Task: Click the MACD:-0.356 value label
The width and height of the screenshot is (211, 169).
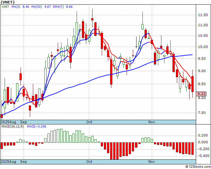Action: pyautogui.click(x=37, y=127)
